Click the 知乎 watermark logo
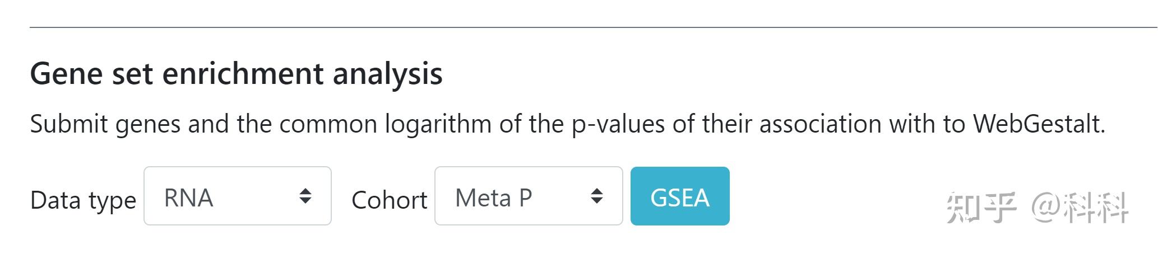Screen dimensions: 1158x254 pyautogui.click(x=981, y=208)
